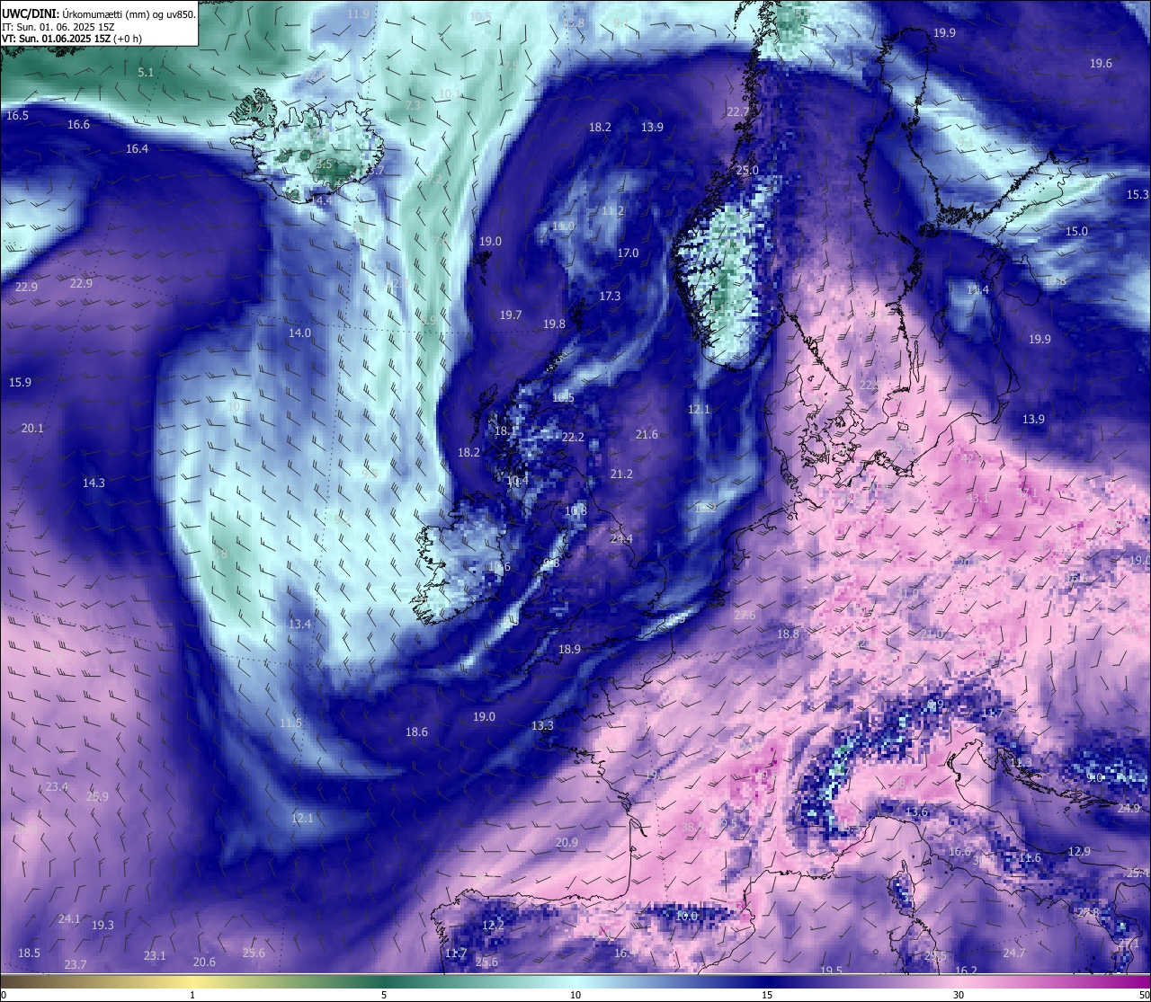
Task: Click the map value 21.6
Action: click(x=647, y=434)
